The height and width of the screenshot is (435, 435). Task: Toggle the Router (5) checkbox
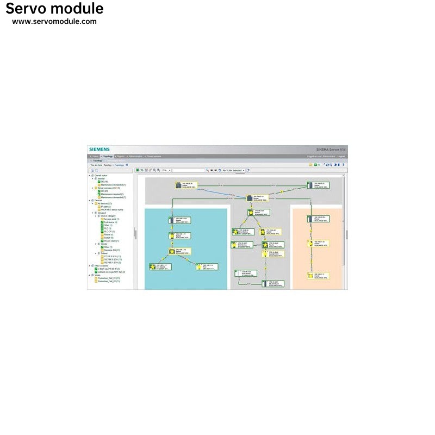click(102, 235)
